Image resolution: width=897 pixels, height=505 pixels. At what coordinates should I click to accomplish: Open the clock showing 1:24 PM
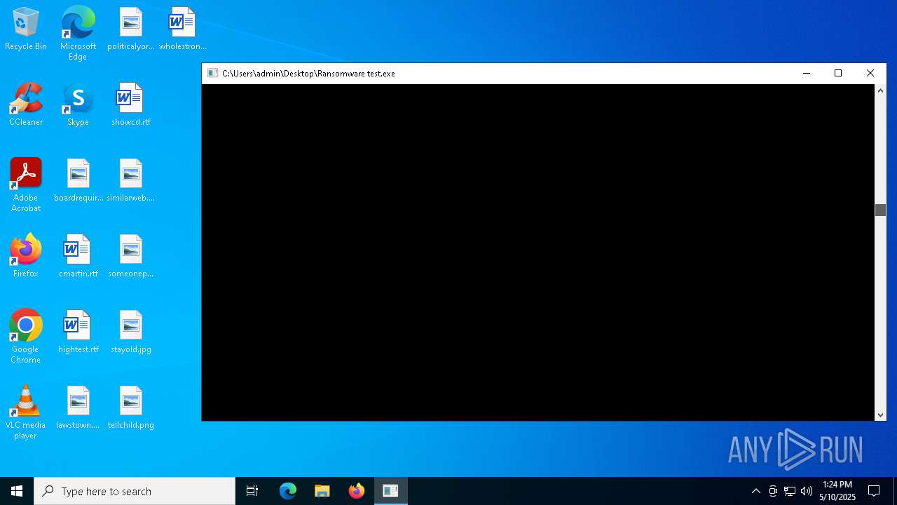pyautogui.click(x=837, y=491)
